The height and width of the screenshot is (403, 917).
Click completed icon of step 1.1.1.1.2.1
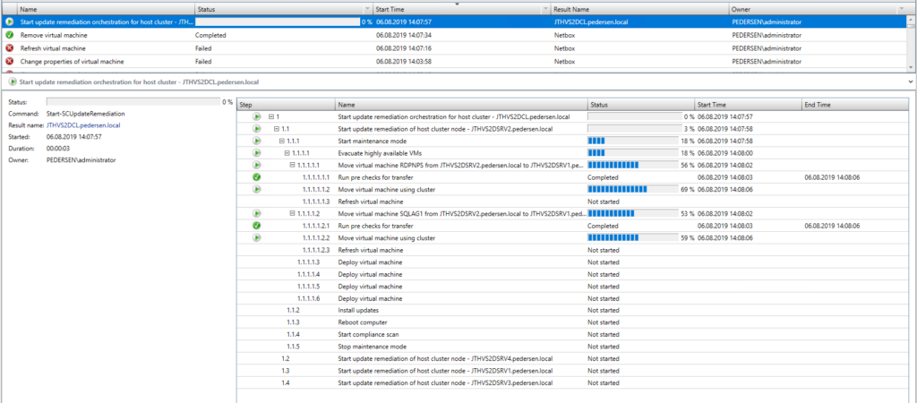point(257,226)
